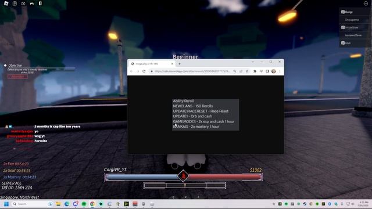Go forward in the Chrome window
Screen dimensions: 372x209
point(138,71)
